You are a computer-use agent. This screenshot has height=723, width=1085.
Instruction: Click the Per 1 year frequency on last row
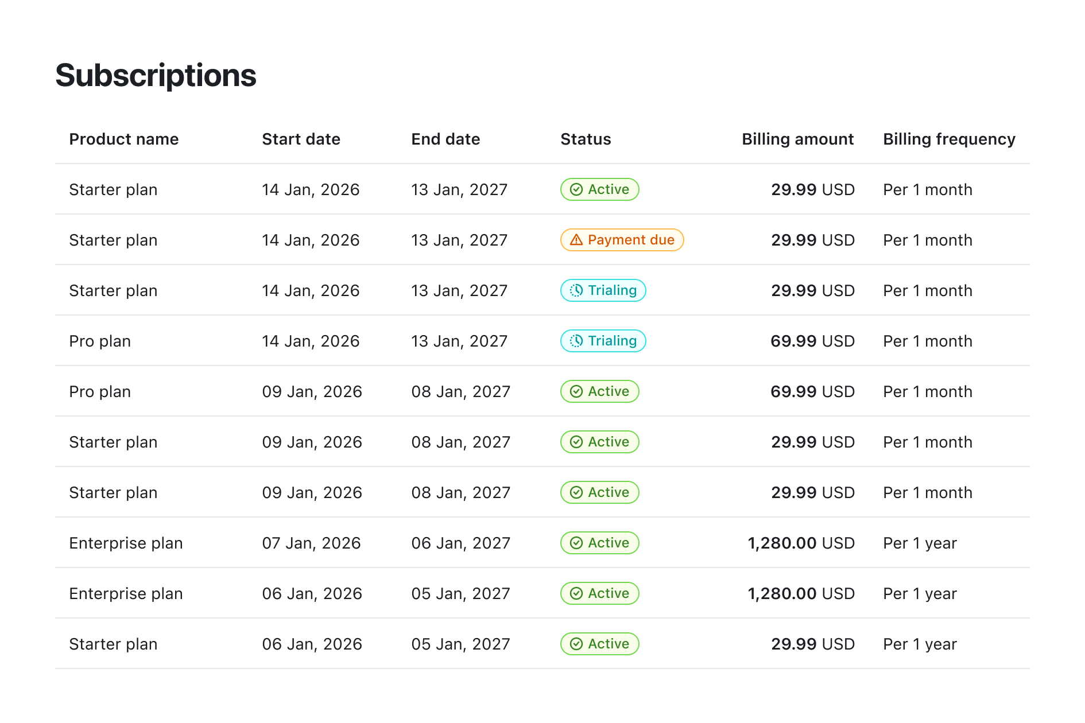click(x=920, y=644)
